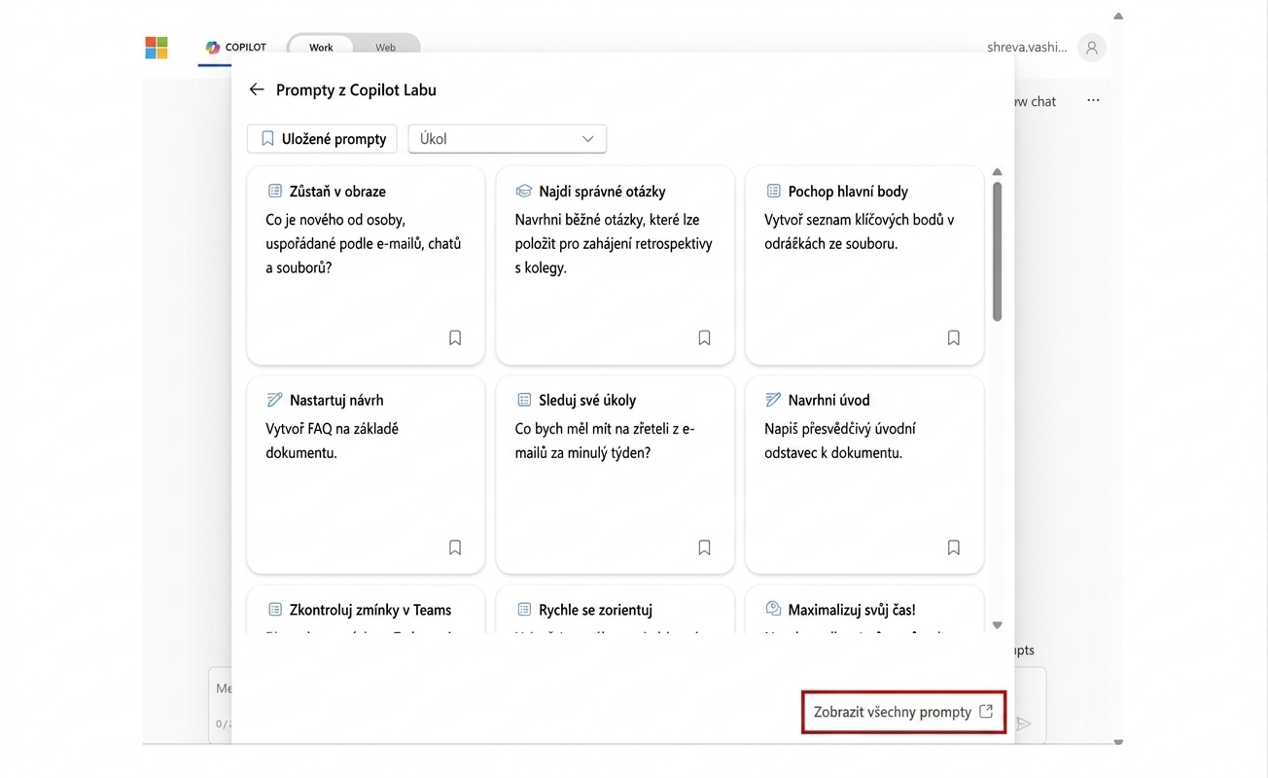The image size is (1268, 778).
Task: Click the page scrollbar up arrow
Action: click(1118, 16)
